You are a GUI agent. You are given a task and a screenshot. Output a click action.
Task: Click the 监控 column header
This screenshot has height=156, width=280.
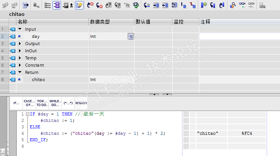186,22
